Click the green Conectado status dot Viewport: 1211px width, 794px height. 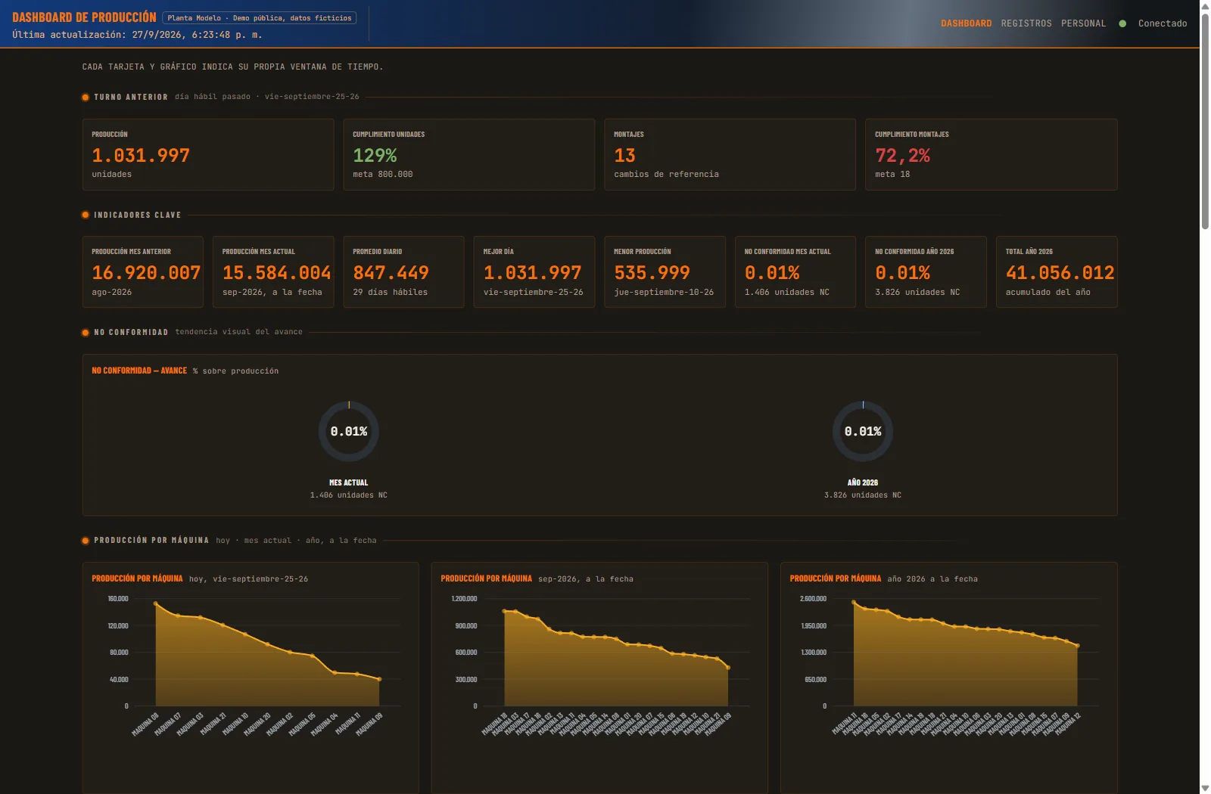pos(1122,23)
